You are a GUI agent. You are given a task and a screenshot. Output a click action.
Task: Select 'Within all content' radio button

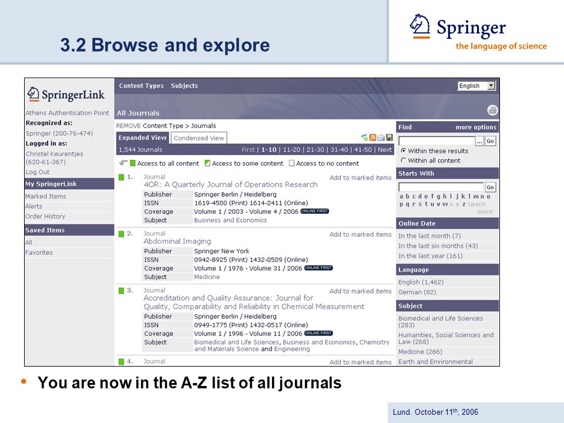coord(403,160)
